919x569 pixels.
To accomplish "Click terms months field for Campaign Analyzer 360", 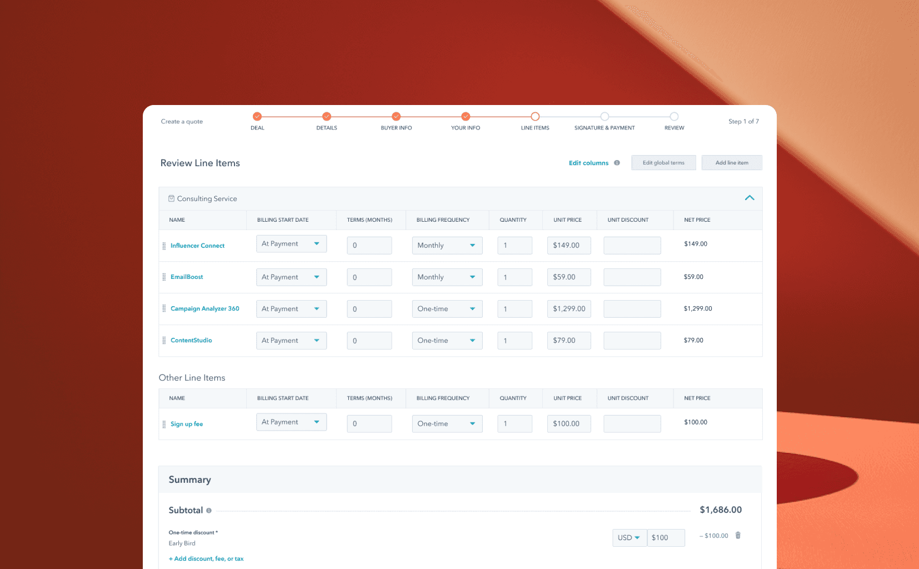I will [x=369, y=308].
